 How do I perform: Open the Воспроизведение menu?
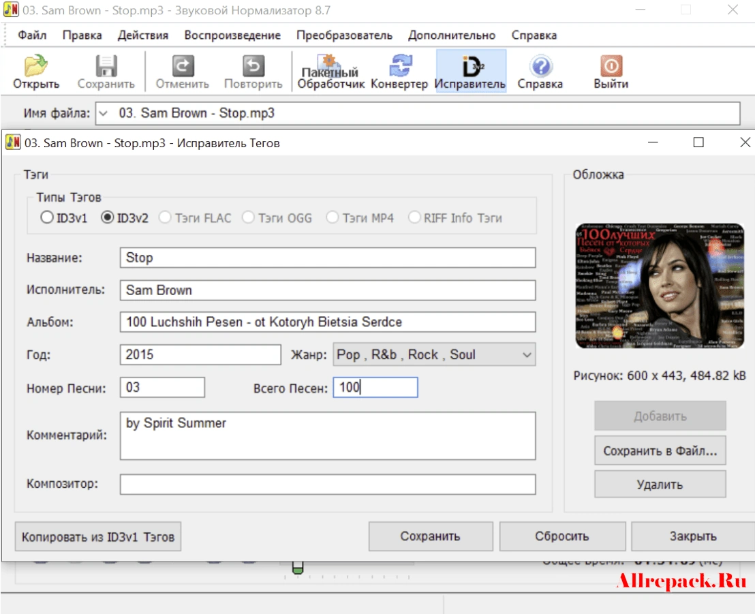(x=232, y=35)
